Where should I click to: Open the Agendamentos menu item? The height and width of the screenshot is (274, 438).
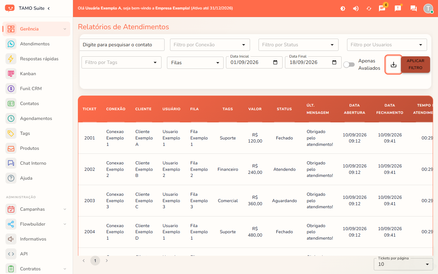tap(36, 118)
